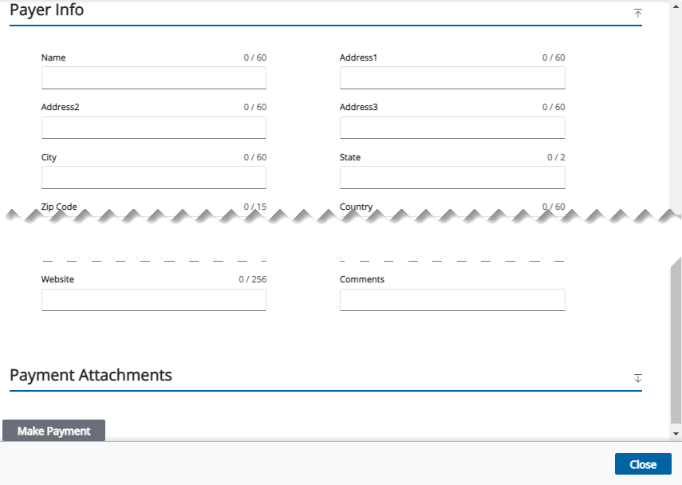Click the vertical scrollbar thumb

coord(676,343)
